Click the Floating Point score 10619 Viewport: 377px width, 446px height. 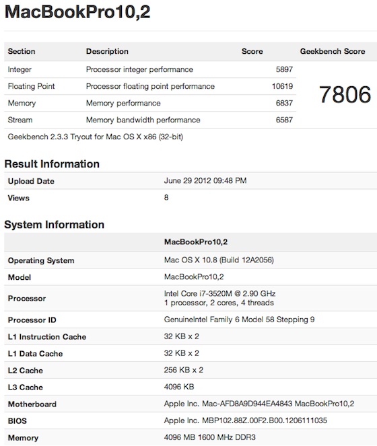point(282,86)
